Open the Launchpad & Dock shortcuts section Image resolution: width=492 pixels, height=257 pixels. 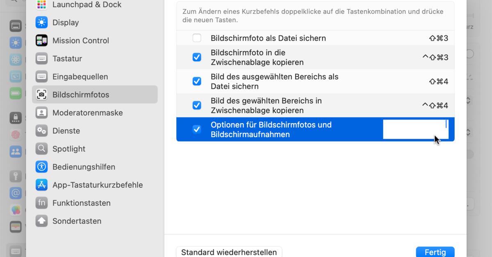click(87, 5)
